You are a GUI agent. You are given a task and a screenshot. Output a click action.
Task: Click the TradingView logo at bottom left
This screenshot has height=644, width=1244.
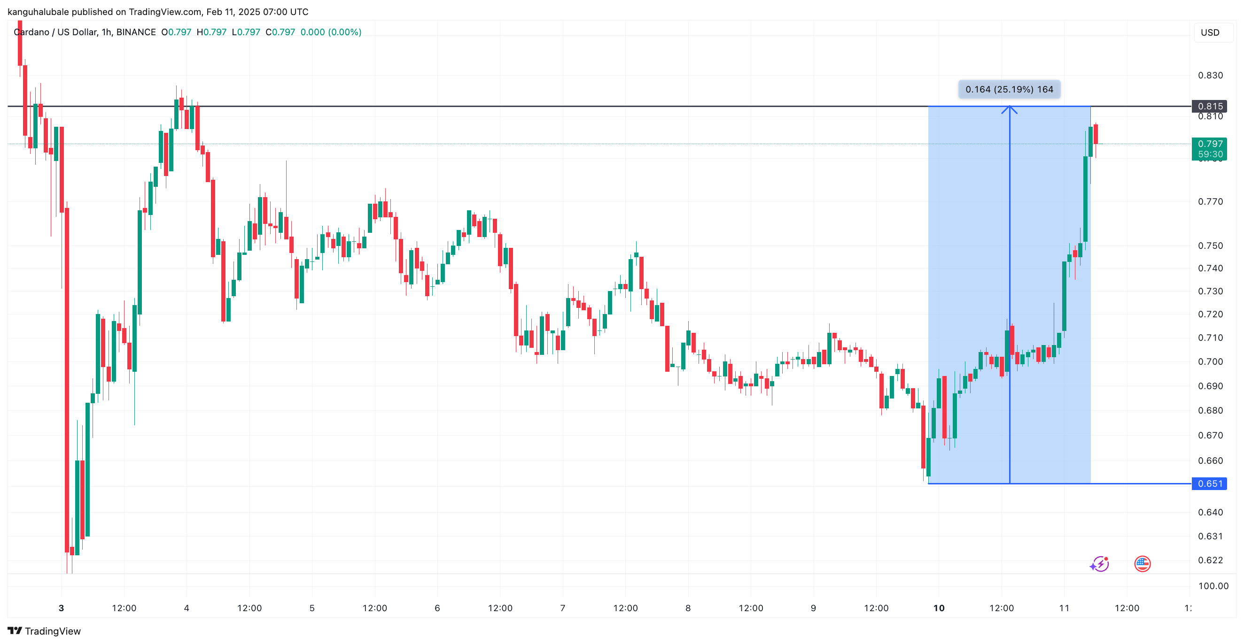tap(44, 630)
